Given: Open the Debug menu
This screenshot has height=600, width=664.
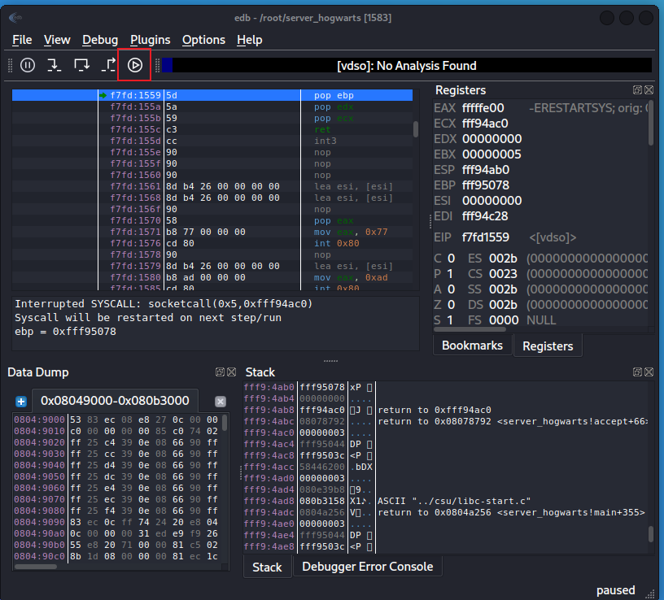Looking at the screenshot, I should click(x=100, y=39).
